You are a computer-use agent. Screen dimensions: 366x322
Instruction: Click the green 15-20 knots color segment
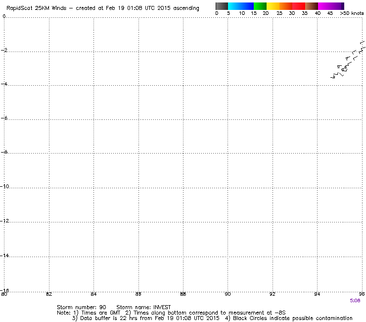(x=260, y=6)
